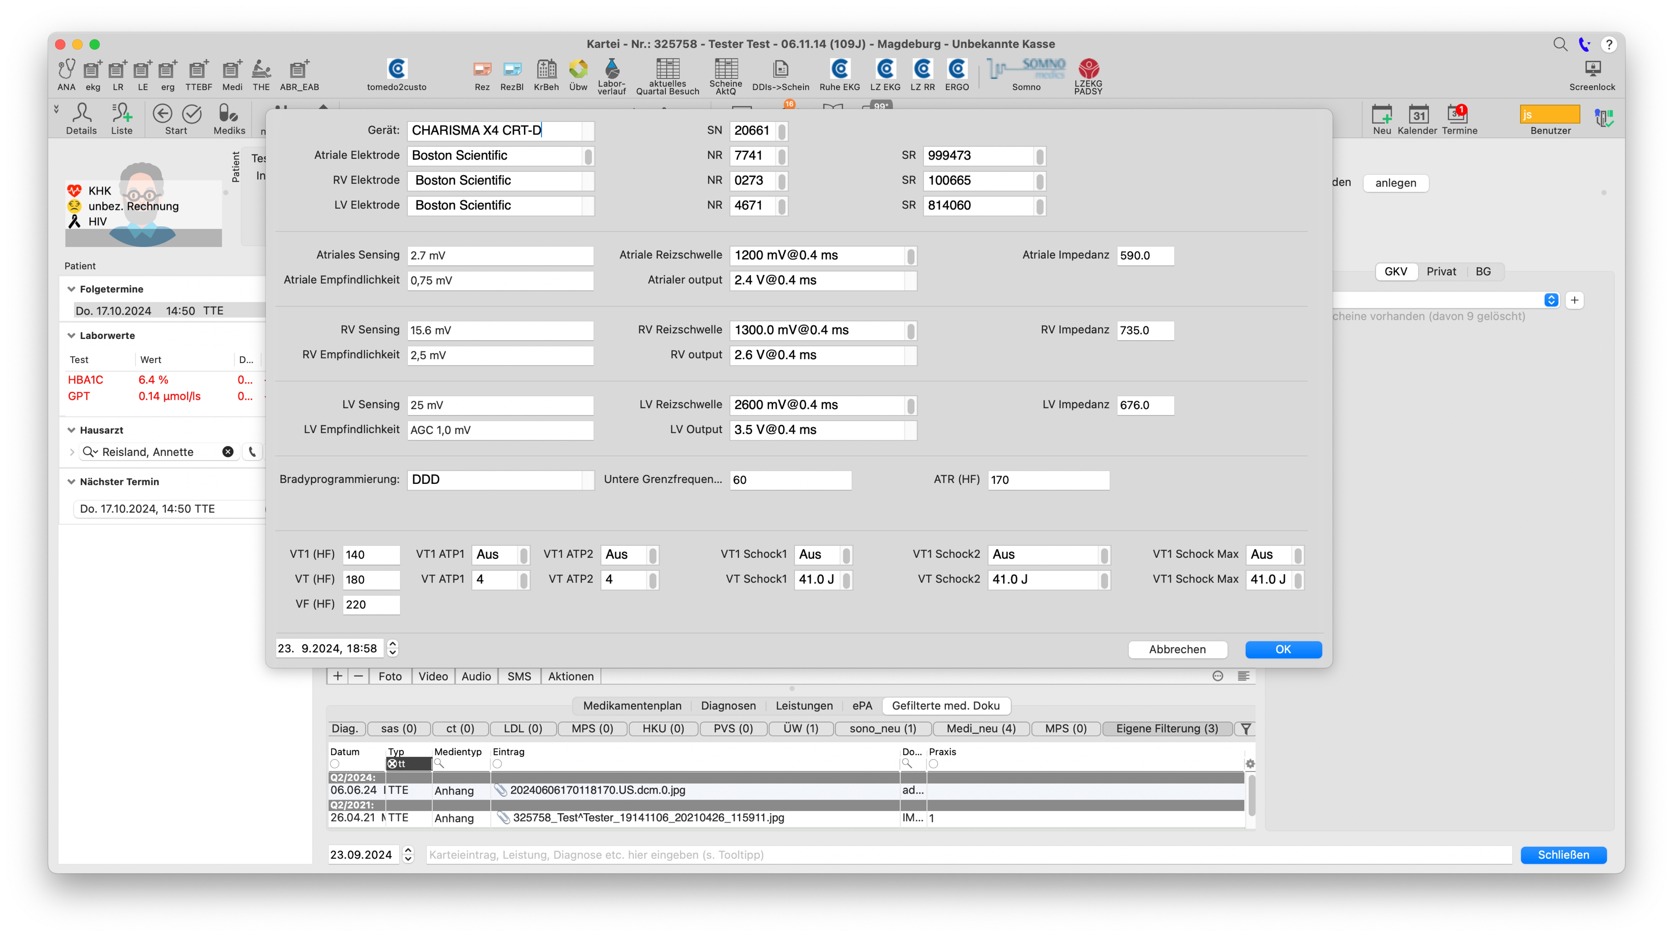Open the Somno device icon
1673x937 pixels.
(1026, 68)
